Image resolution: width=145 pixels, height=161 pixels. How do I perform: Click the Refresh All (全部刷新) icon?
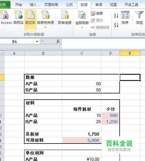(x=82, y=15)
